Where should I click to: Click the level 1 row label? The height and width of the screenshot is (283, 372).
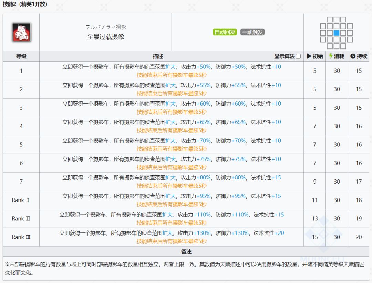[21, 71]
